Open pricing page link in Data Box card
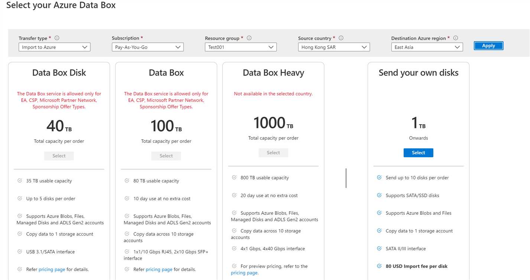Screen dimensions: 530x280 click(x=159, y=269)
